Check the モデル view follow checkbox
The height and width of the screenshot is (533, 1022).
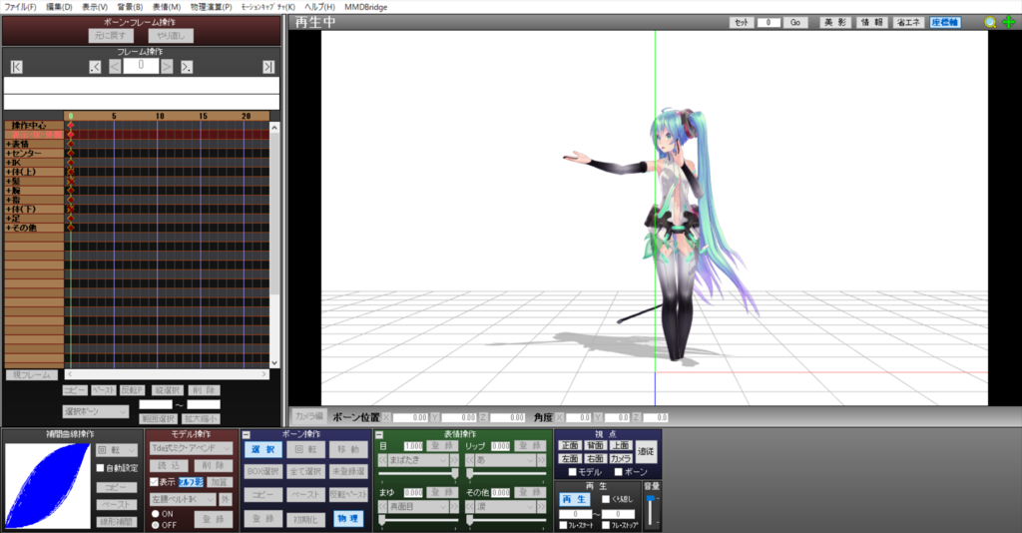pos(572,472)
